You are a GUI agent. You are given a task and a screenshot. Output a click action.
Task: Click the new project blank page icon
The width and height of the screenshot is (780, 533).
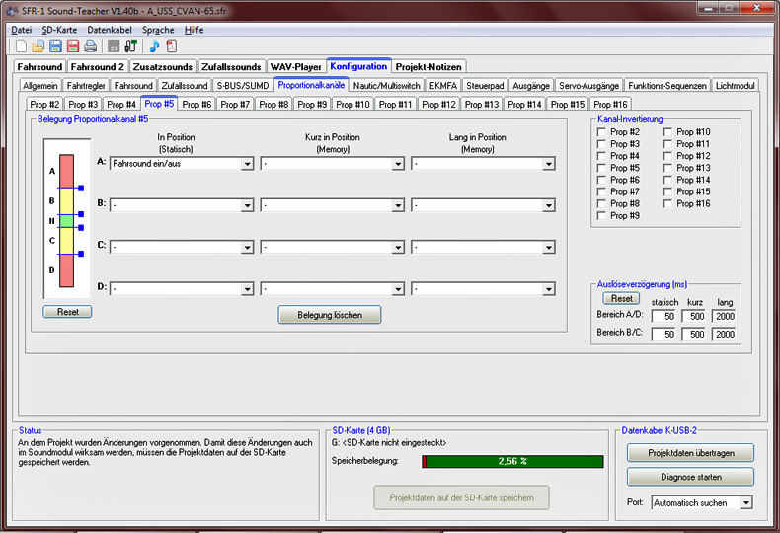click(21, 46)
